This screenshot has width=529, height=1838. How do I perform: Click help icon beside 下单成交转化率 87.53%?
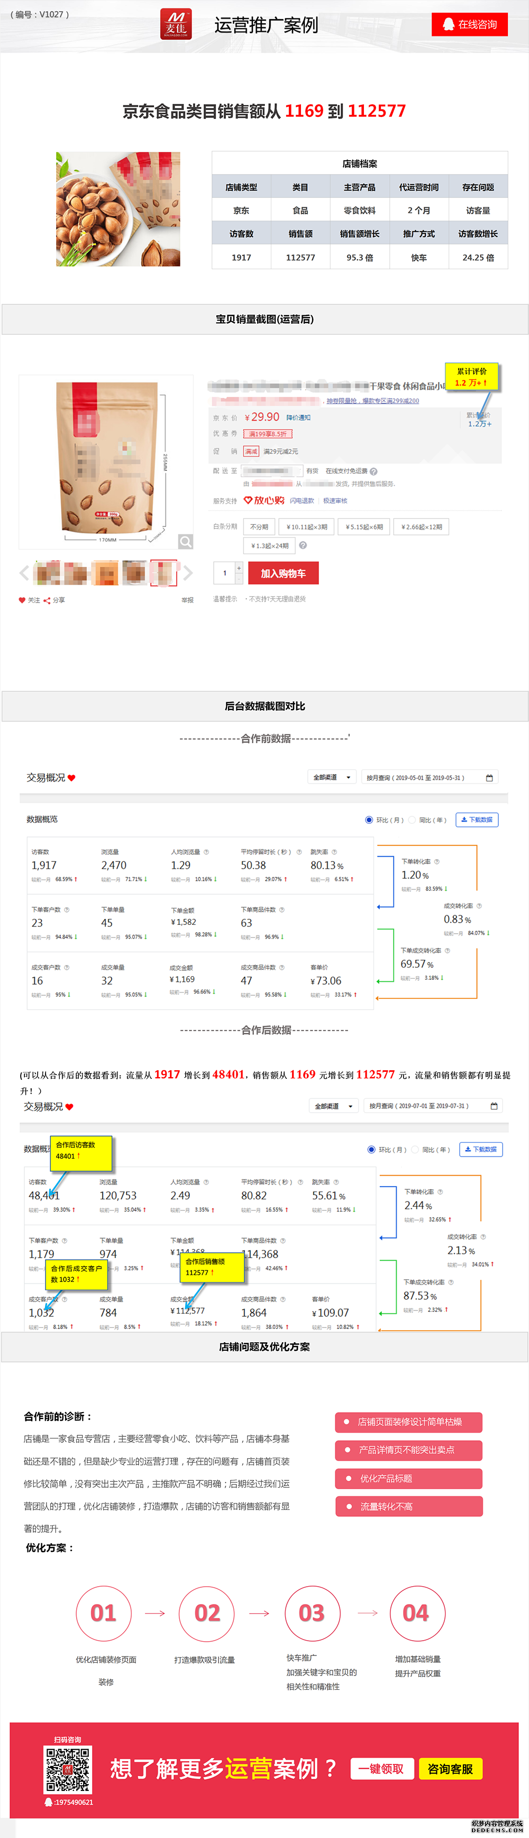click(451, 1282)
